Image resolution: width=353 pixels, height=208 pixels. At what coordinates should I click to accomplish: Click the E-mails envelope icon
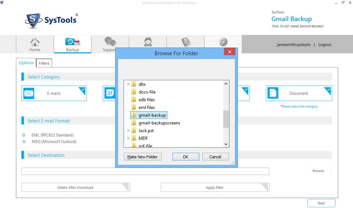tap(29, 93)
